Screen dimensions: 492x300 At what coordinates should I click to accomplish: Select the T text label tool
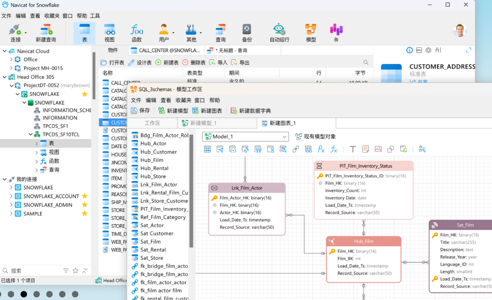353,149
